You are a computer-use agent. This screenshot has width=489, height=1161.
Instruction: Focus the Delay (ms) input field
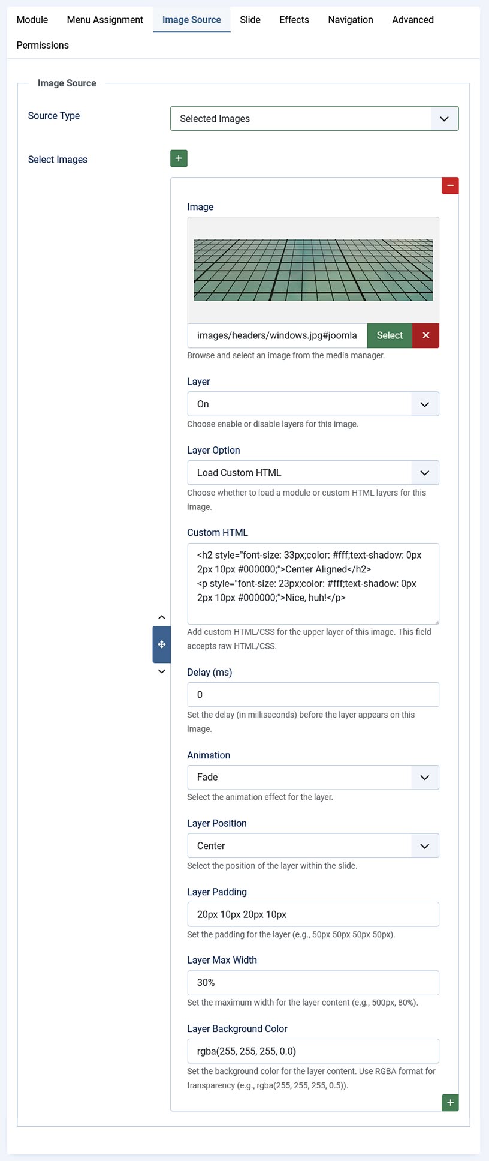pyautogui.click(x=313, y=695)
